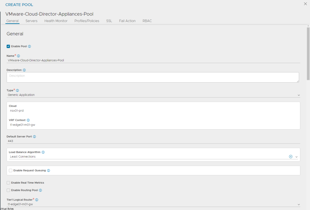
Task: Clear the Least Connections algorithm selection
Action: [291, 157]
